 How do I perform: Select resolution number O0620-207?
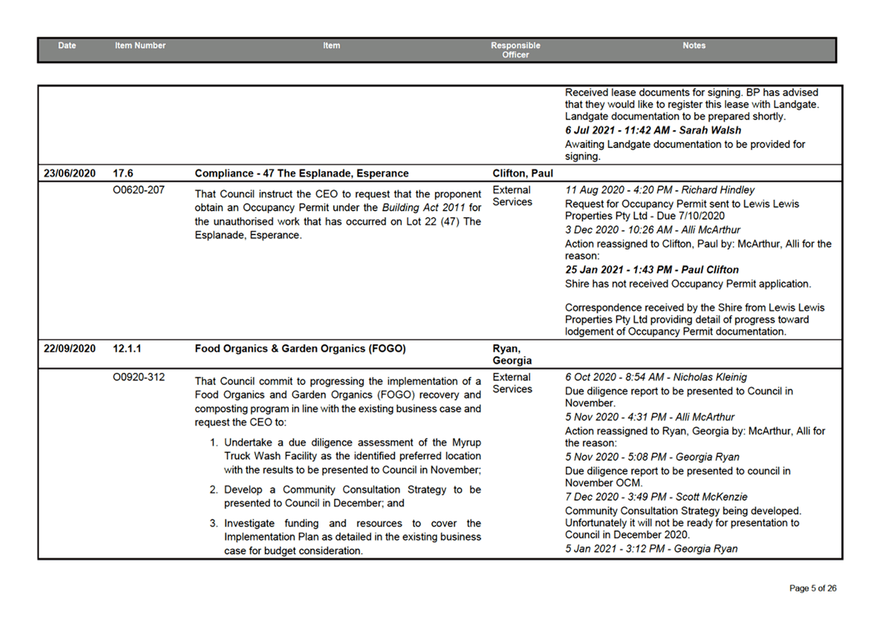[138, 190]
